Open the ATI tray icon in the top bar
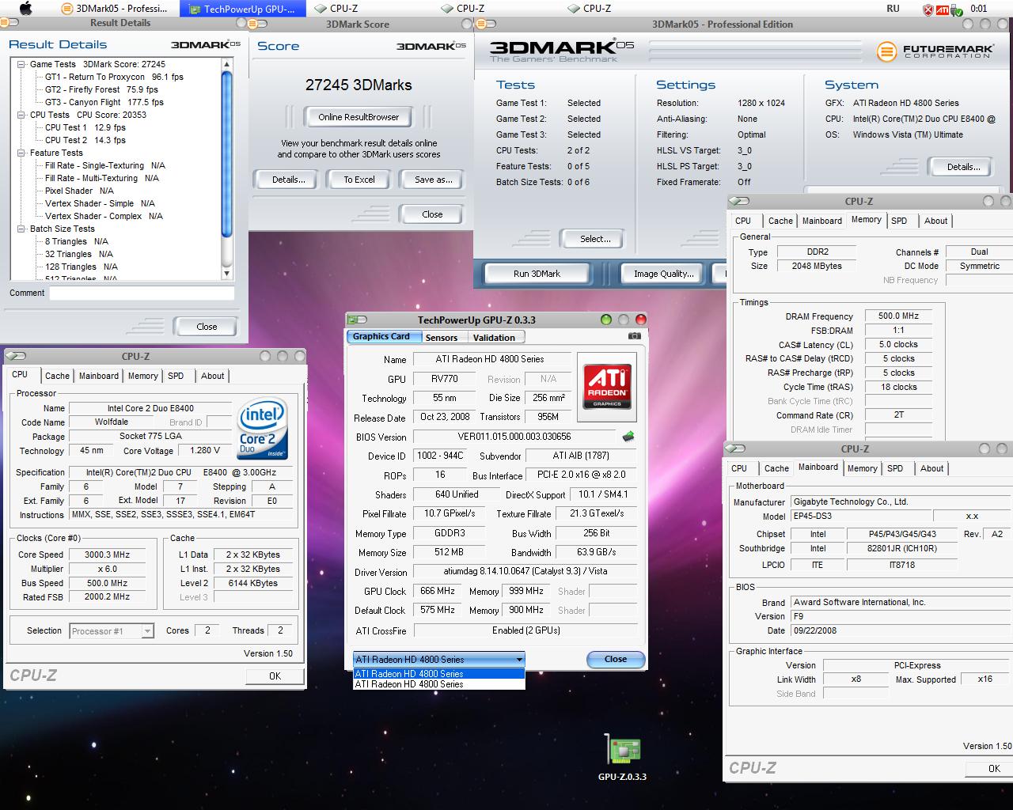Screen dimensions: 1013x810 (943, 9)
